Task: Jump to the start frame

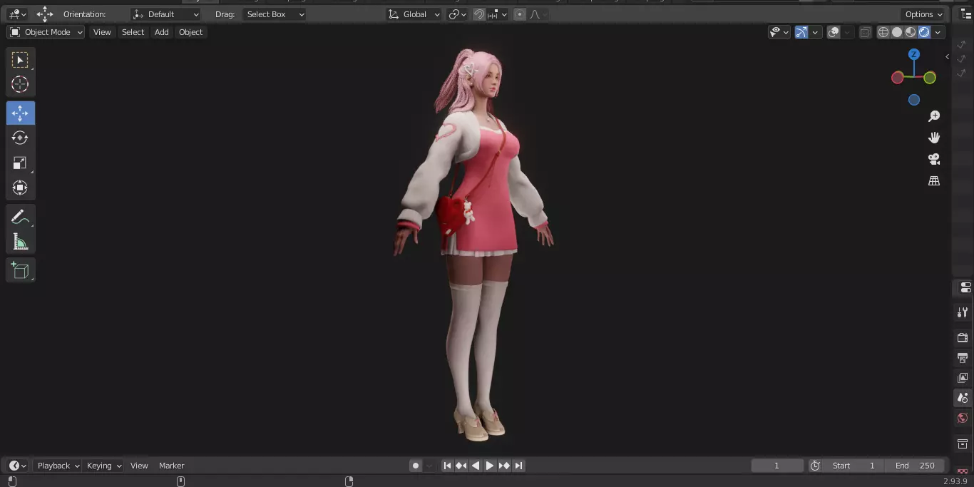Action: (447, 466)
